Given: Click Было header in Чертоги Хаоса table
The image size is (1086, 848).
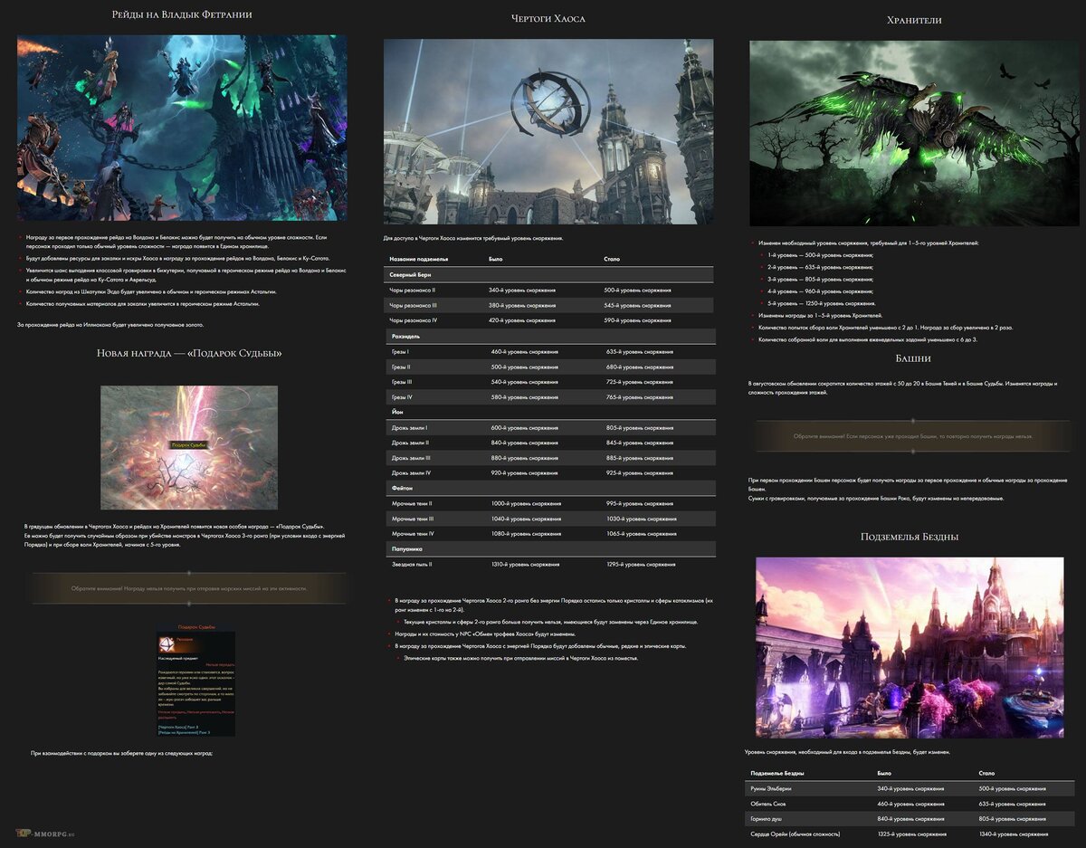Looking at the screenshot, I should [496, 259].
